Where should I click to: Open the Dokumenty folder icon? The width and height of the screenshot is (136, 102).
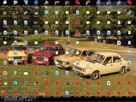(5, 3)
